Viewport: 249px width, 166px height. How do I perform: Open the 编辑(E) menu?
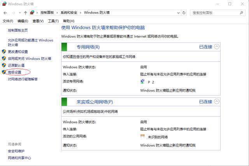tap(23, 21)
